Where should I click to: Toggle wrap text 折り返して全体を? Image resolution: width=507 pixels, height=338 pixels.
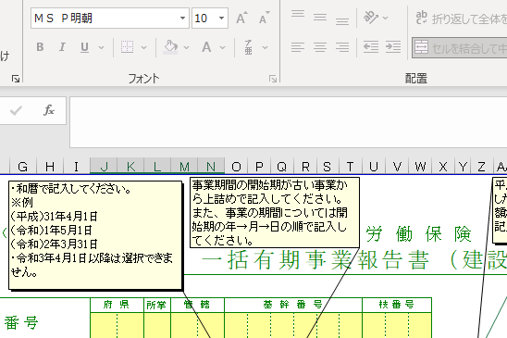(461, 19)
